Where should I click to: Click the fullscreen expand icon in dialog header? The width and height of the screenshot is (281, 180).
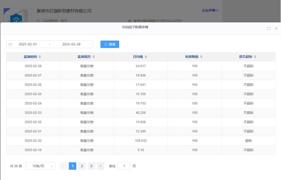tap(269, 29)
